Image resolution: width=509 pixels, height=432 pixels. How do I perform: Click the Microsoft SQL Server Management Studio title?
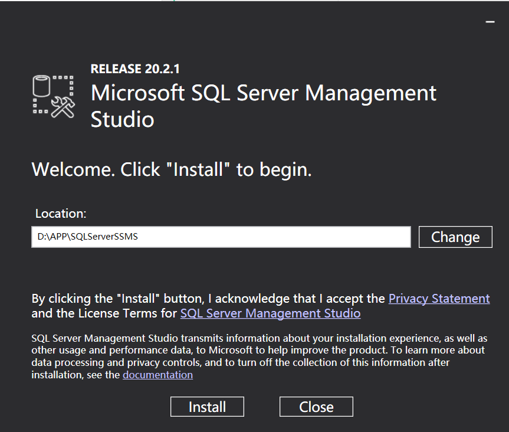tap(264, 106)
